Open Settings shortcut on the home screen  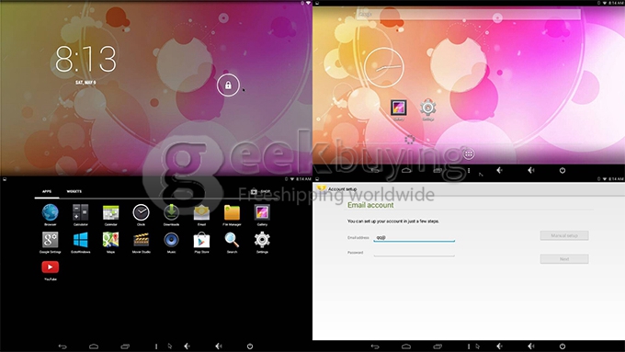[427, 109]
